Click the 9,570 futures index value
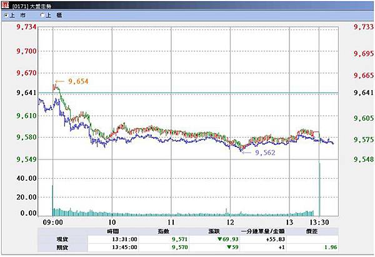 pyautogui.click(x=179, y=247)
